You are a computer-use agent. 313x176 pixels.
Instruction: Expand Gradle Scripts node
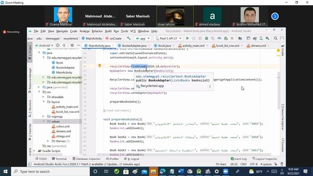pos(35,151)
